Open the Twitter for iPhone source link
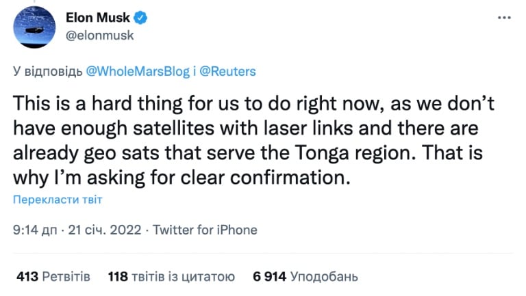The height and width of the screenshot is (296, 526). pyautogui.click(x=205, y=230)
